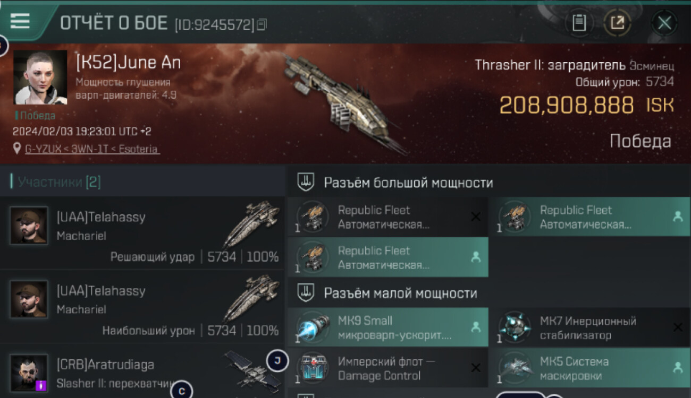The height and width of the screenshot is (398, 691).
Task: Select the highlighted second-row Republic Fleet autocannon
Action: coord(387,257)
